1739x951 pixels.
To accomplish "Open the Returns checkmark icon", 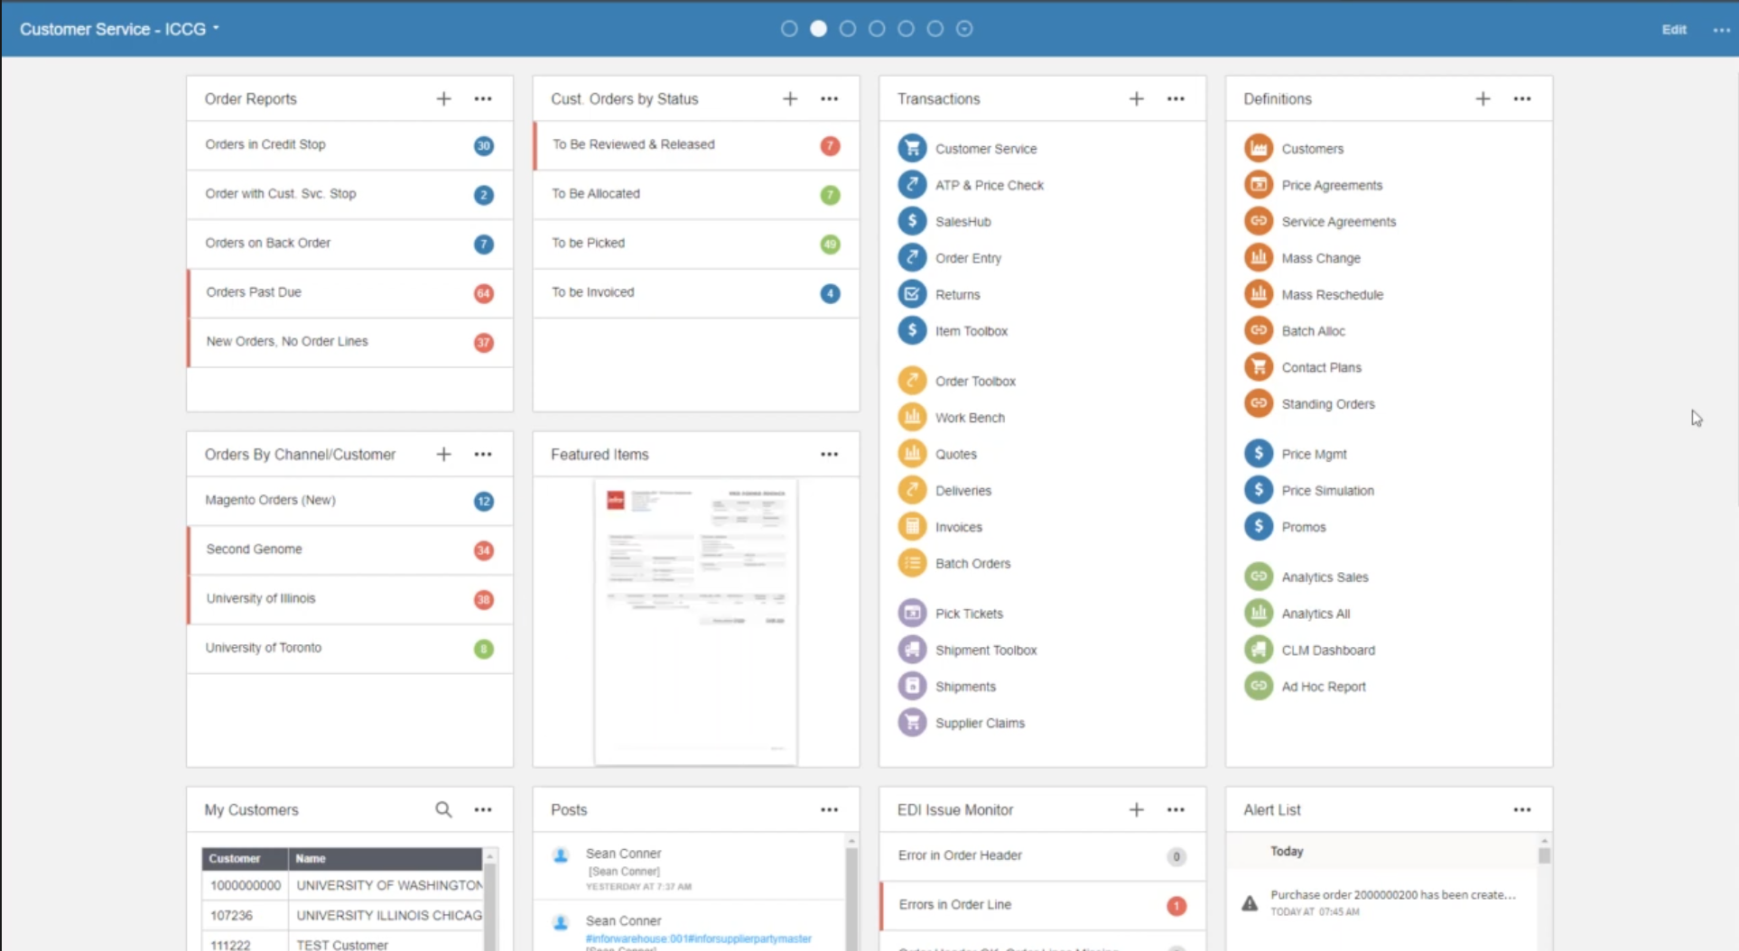I will pyautogui.click(x=912, y=294).
